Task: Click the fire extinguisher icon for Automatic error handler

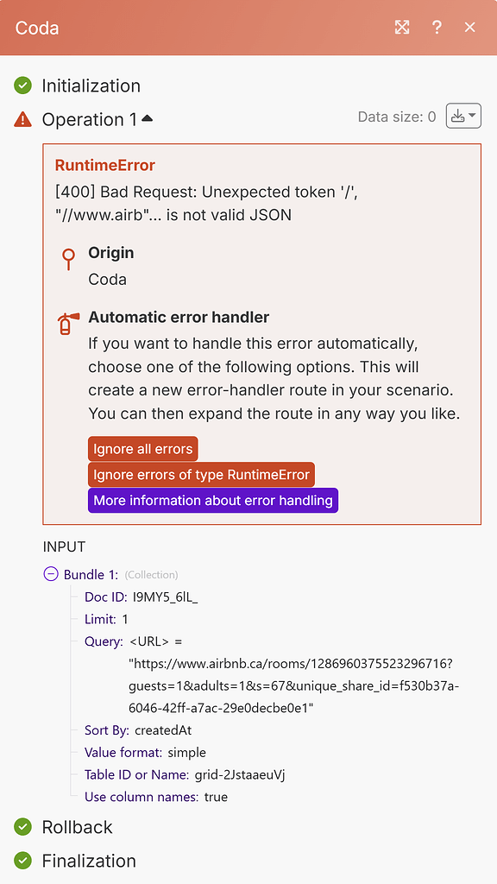Action: pos(67,321)
